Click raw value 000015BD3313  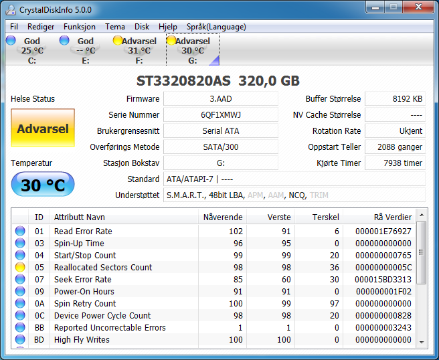383,279
